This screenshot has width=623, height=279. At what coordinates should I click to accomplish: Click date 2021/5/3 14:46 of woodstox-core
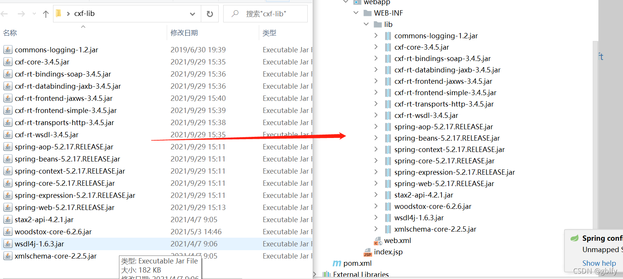pos(196,232)
